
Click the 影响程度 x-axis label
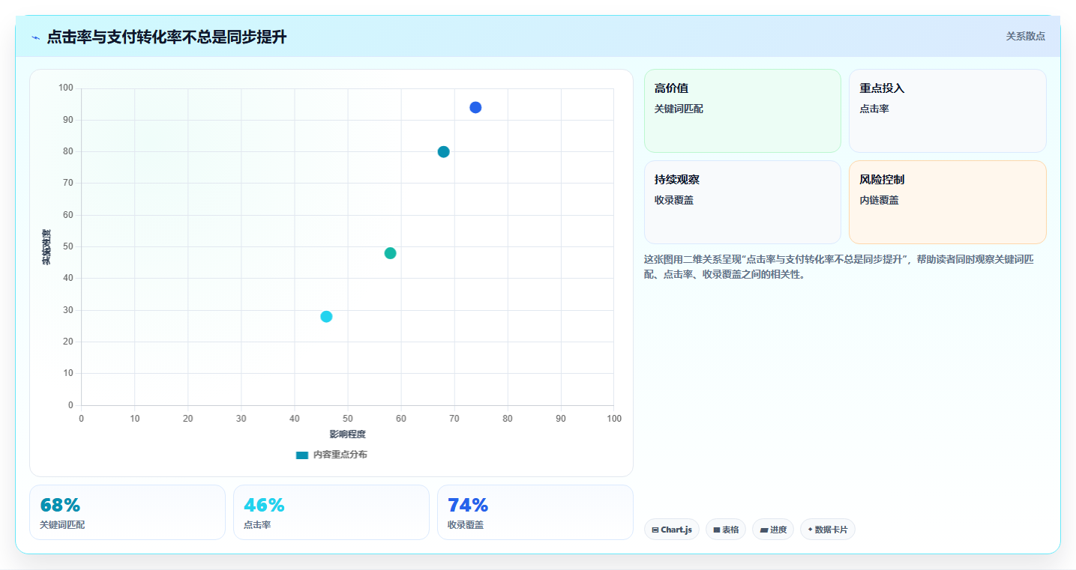(x=347, y=434)
